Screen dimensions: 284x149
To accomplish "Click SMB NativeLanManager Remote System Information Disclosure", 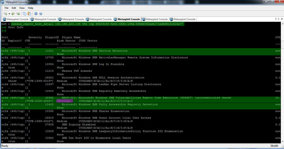I will [x=125, y=58].
